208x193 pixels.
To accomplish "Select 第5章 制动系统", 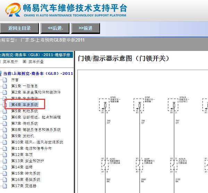I will coord(24,111).
